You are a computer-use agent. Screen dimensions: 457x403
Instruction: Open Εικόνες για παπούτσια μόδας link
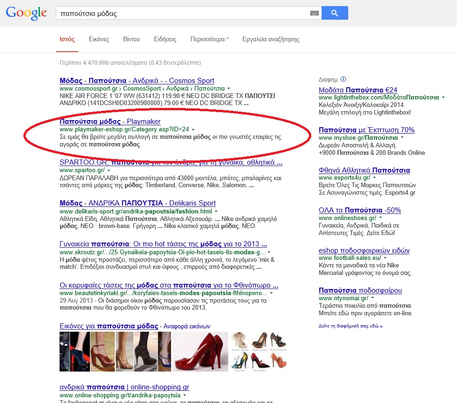109,326
